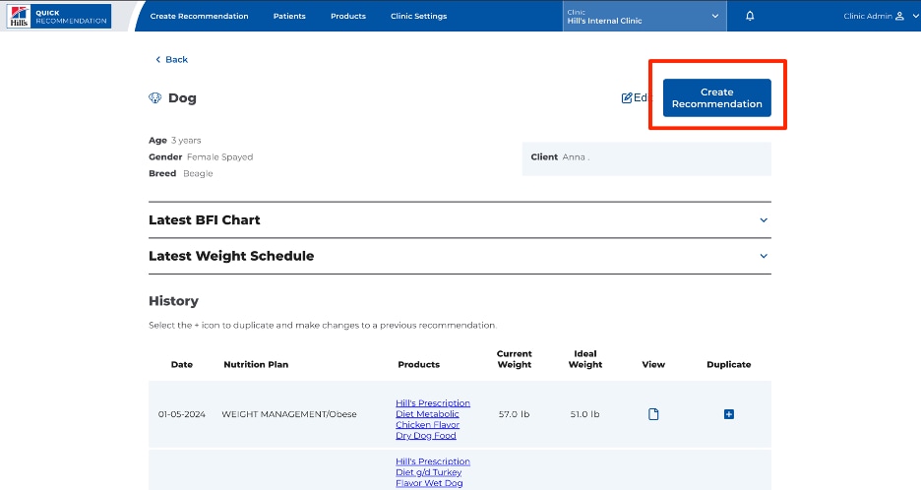This screenshot has width=921, height=490.
Task: Click the 01-05-2024 date cell
Action: coord(181,414)
